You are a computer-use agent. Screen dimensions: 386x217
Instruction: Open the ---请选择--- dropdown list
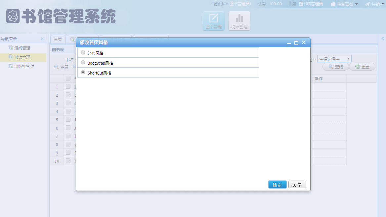pos(334,59)
